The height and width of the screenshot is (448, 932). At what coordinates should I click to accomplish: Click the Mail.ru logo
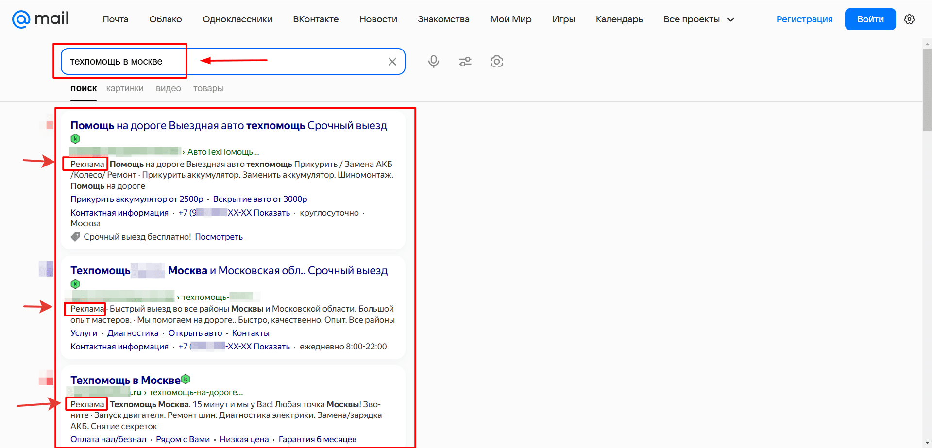pyautogui.click(x=40, y=19)
